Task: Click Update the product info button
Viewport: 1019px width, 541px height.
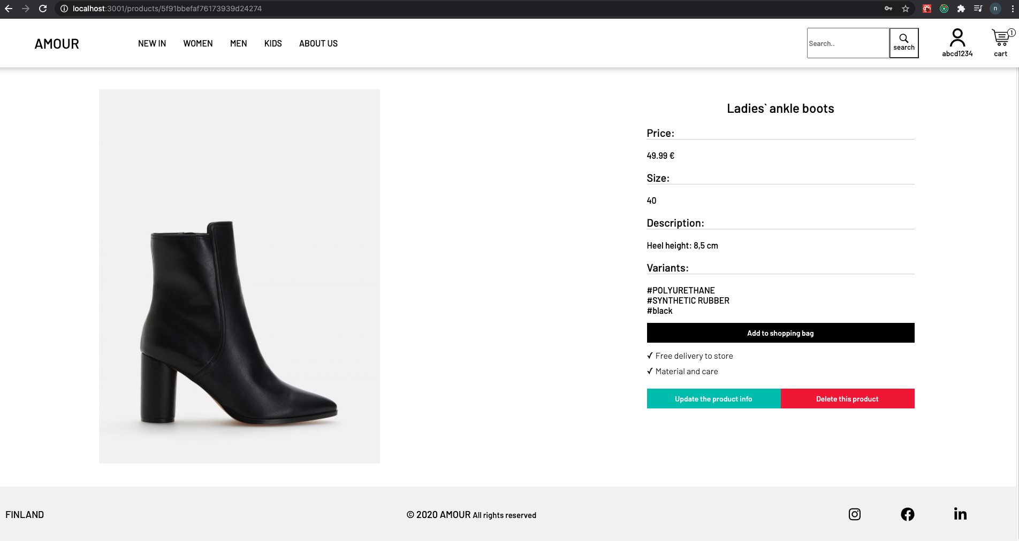Action: click(x=713, y=399)
